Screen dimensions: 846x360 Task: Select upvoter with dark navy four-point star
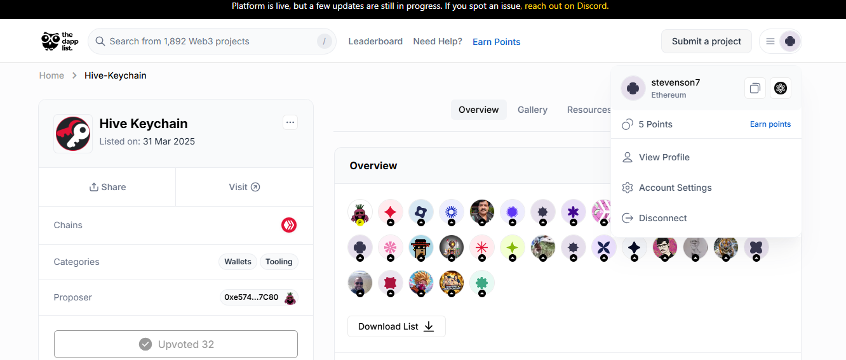634,247
